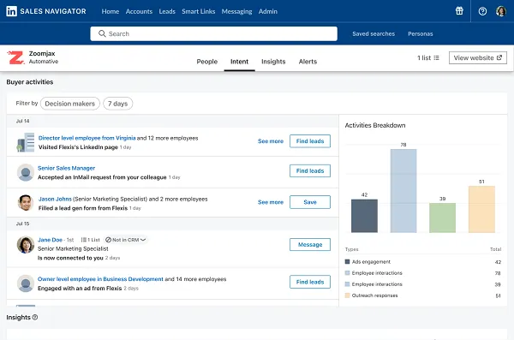Click the Jul 15 date header

(22, 224)
